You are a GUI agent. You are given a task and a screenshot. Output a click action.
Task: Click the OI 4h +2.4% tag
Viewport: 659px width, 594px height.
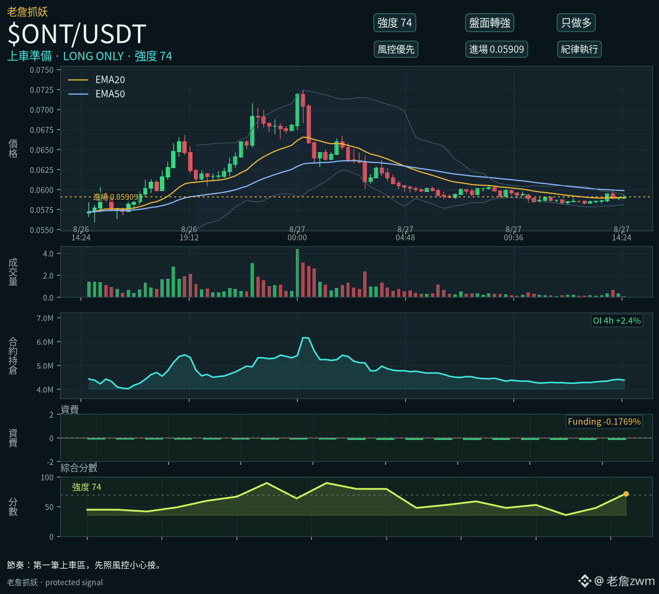[617, 321]
